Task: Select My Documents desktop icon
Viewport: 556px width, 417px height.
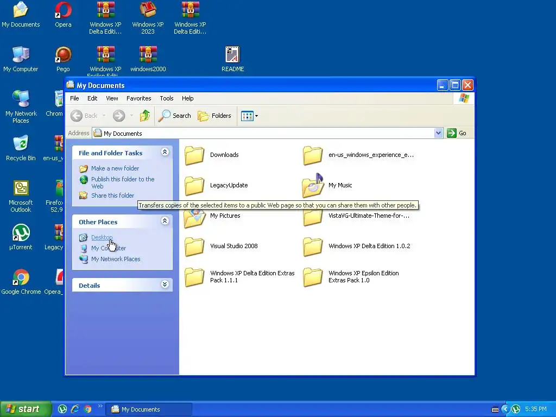Action: pos(21,15)
